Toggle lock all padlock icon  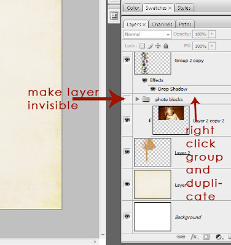pyautogui.click(x=166, y=46)
